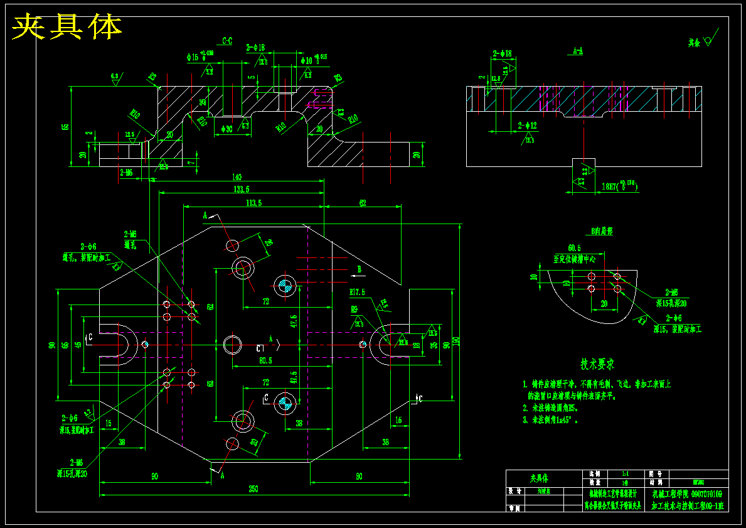Click the 加工技术与控制工程09-1班 text
The width and height of the screenshot is (746, 528).
(688, 505)
